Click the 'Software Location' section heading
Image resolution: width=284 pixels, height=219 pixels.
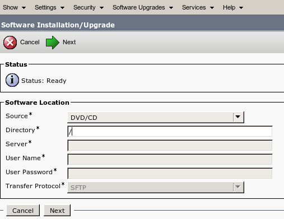click(x=37, y=102)
